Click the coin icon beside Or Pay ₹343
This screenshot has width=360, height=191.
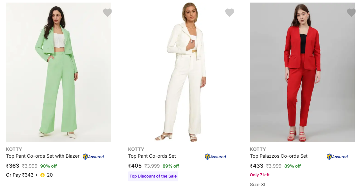coord(42,175)
